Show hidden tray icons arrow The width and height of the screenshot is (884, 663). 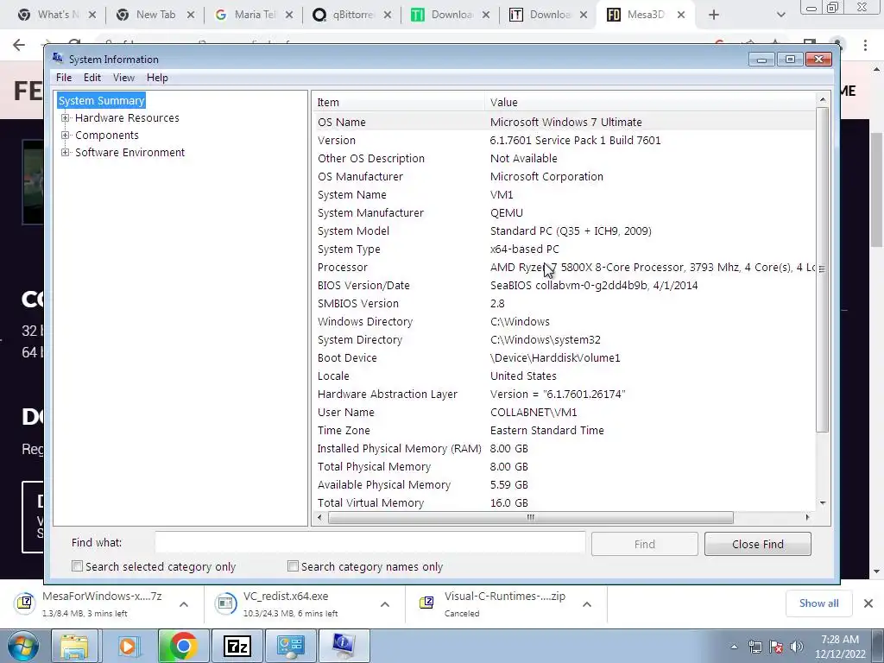(x=734, y=647)
